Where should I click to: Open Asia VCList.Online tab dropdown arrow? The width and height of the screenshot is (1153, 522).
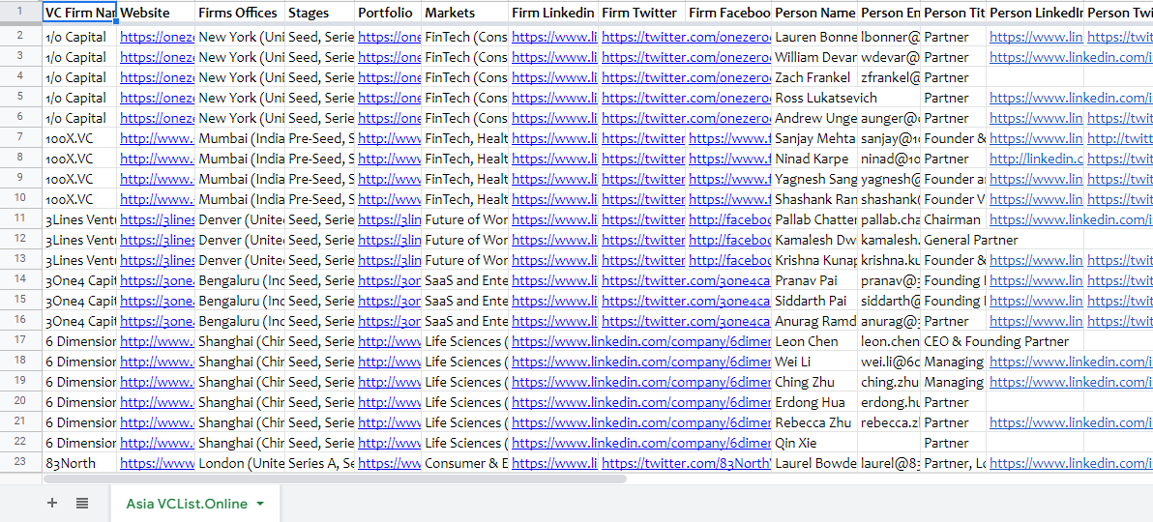260,504
